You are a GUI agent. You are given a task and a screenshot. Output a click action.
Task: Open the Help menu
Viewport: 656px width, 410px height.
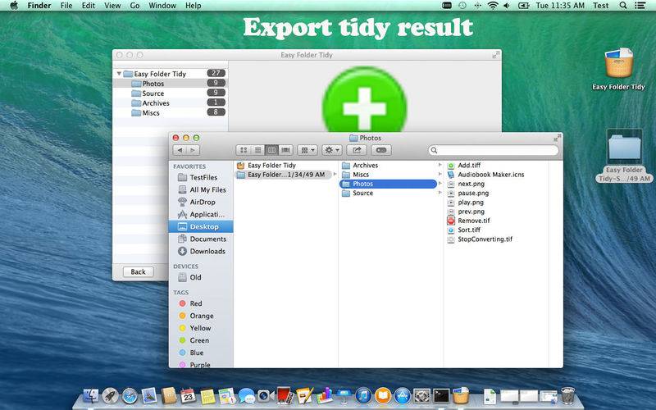194,6
